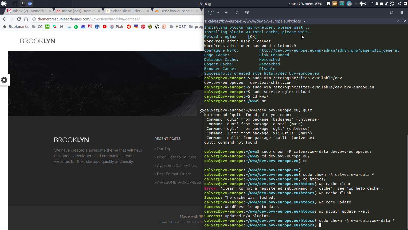Open new terminal window icon
The width and height of the screenshot is (408, 230).
coord(247,13)
